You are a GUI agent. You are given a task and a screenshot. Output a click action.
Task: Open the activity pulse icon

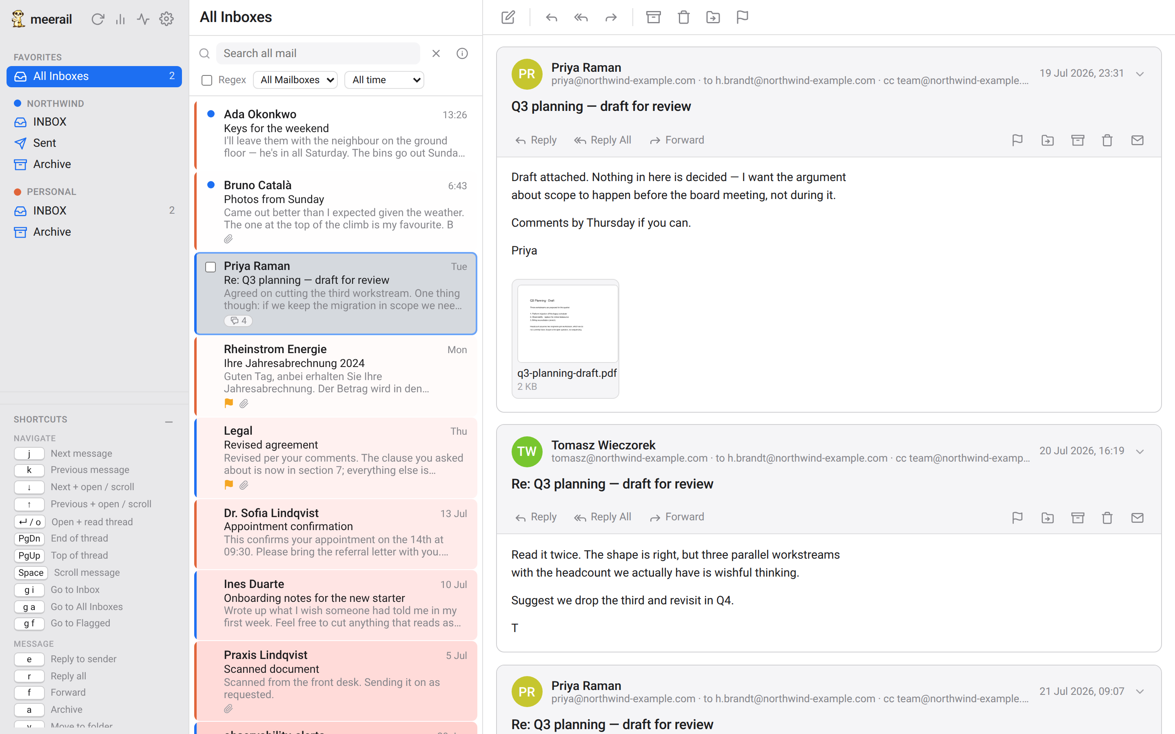point(143,19)
